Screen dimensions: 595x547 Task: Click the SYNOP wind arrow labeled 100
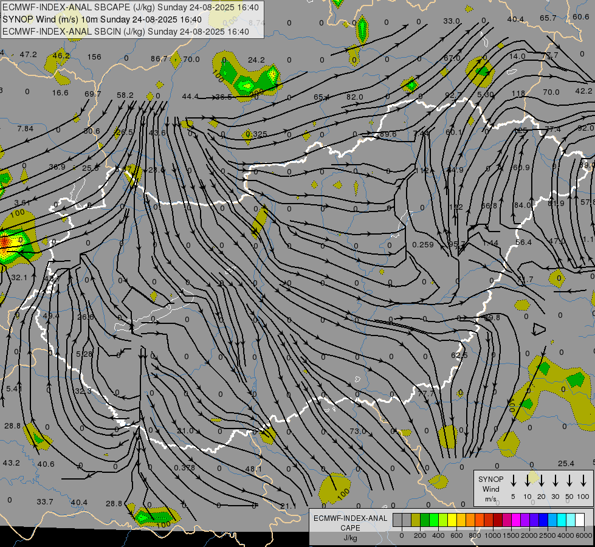(583, 481)
